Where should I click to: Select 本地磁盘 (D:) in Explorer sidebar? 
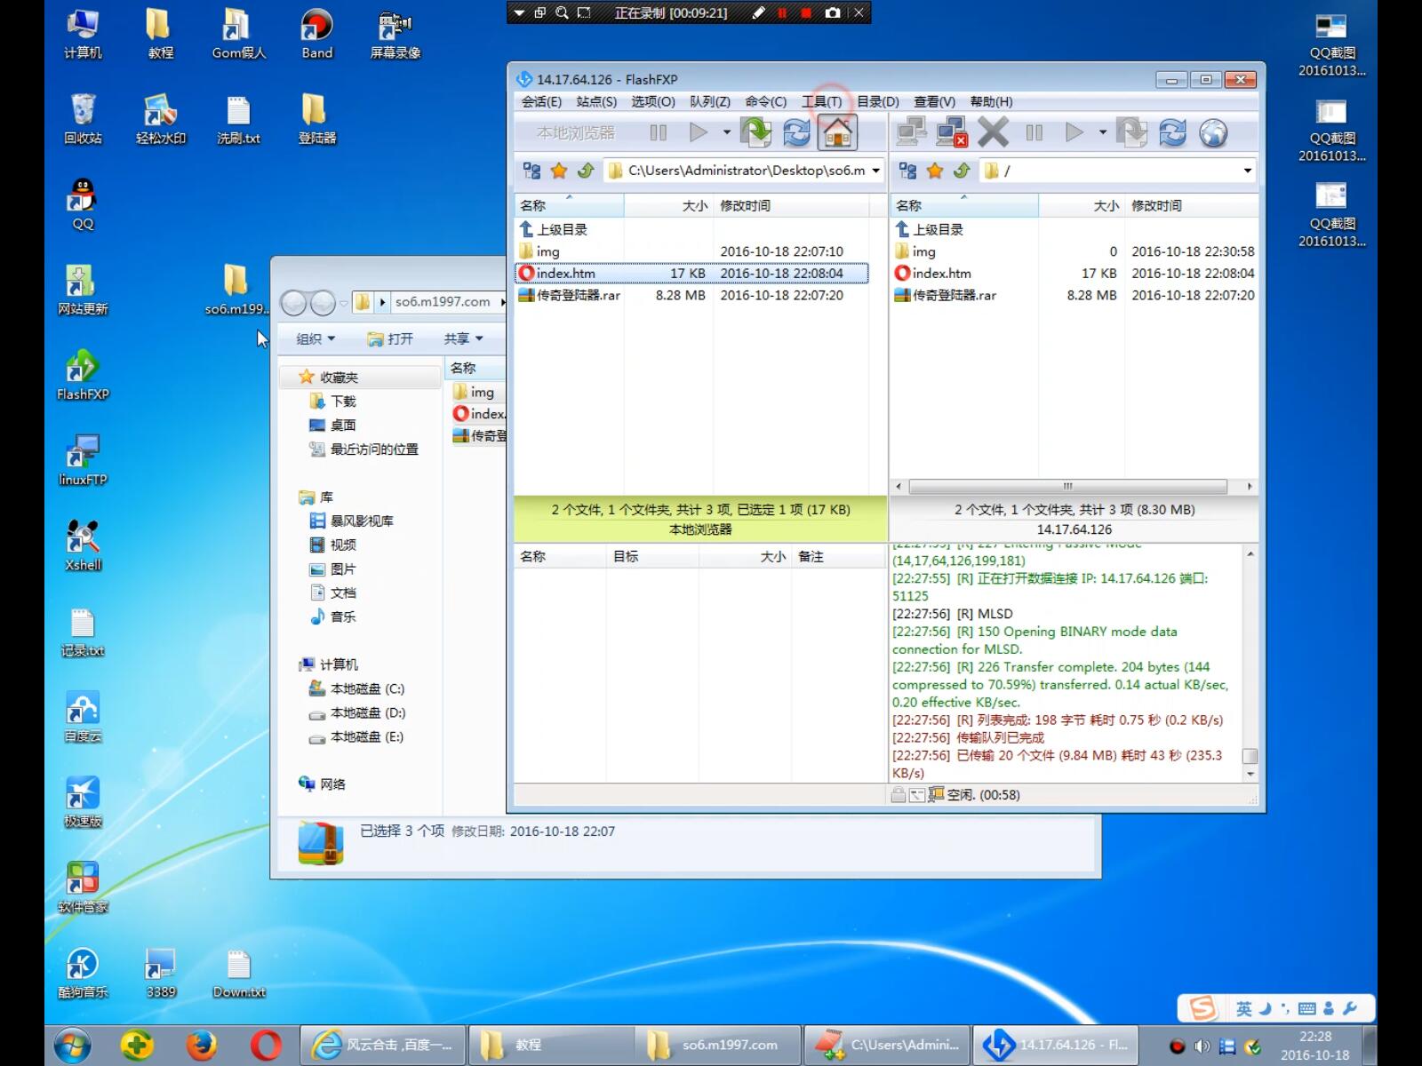(356, 712)
